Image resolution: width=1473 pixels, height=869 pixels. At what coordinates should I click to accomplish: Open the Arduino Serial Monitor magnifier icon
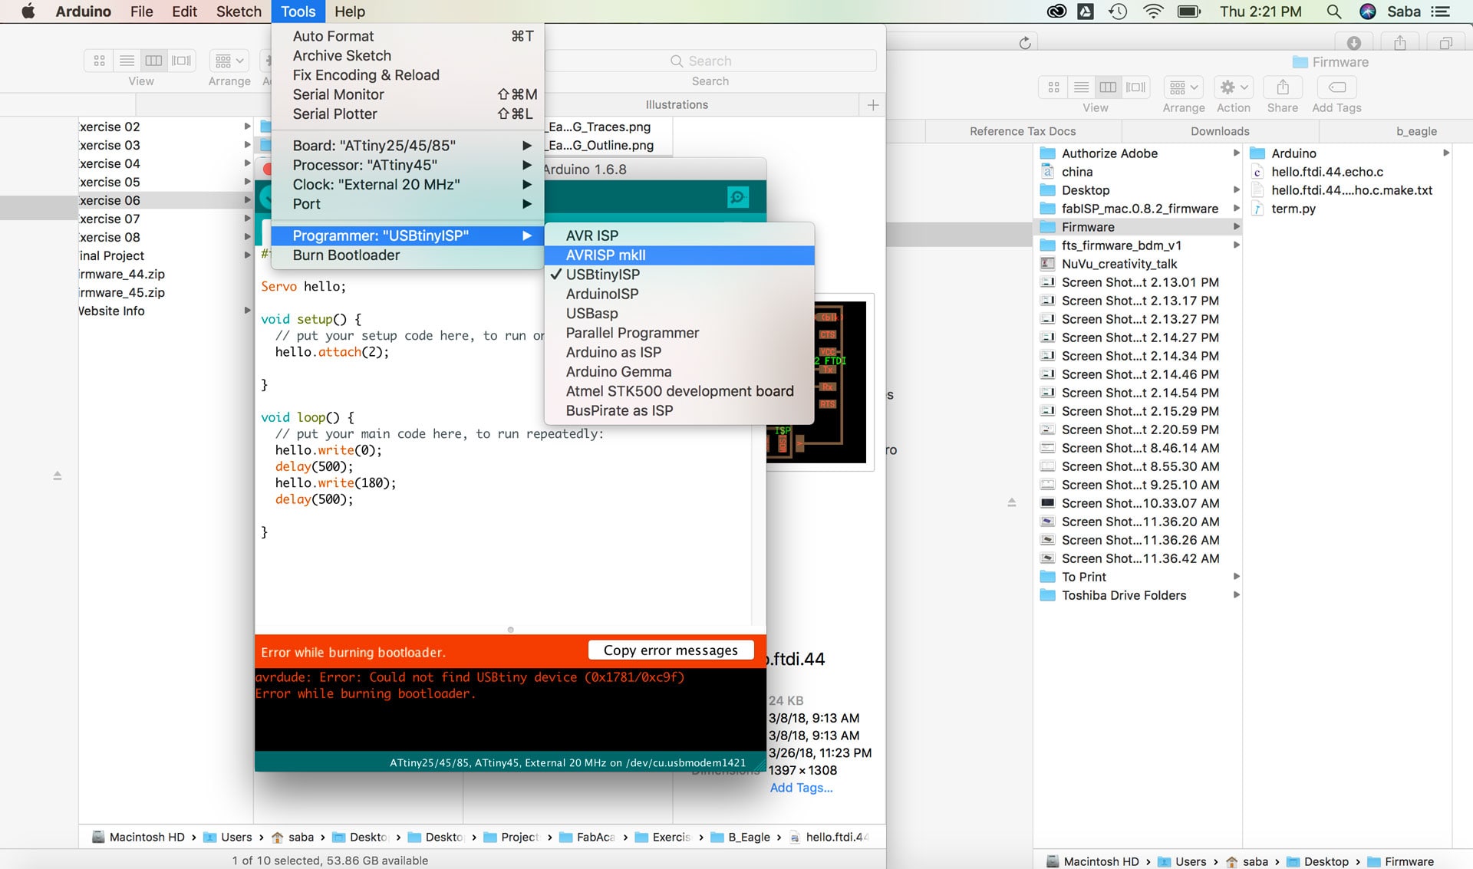(x=737, y=197)
